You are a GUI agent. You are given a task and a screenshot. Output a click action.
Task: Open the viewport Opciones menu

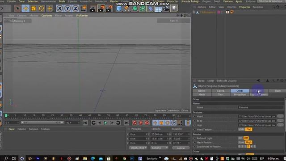(x=46, y=16)
